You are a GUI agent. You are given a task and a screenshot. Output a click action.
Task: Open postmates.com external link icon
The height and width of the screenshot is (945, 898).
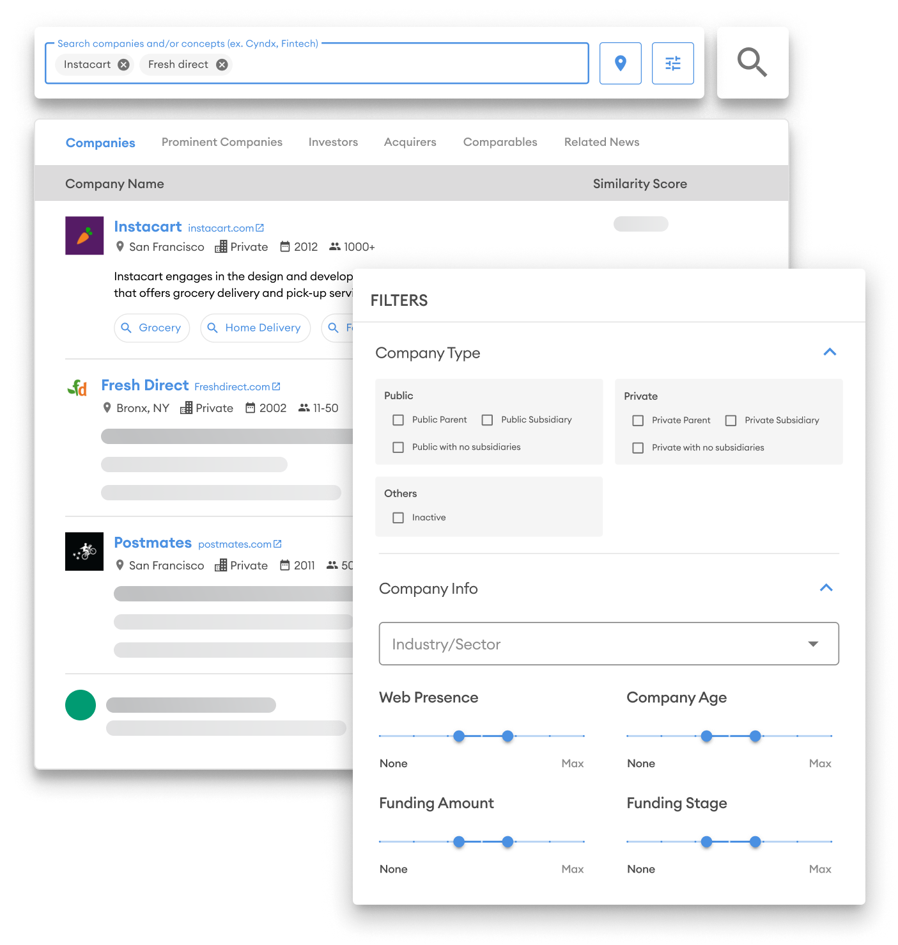click(277, 544)
